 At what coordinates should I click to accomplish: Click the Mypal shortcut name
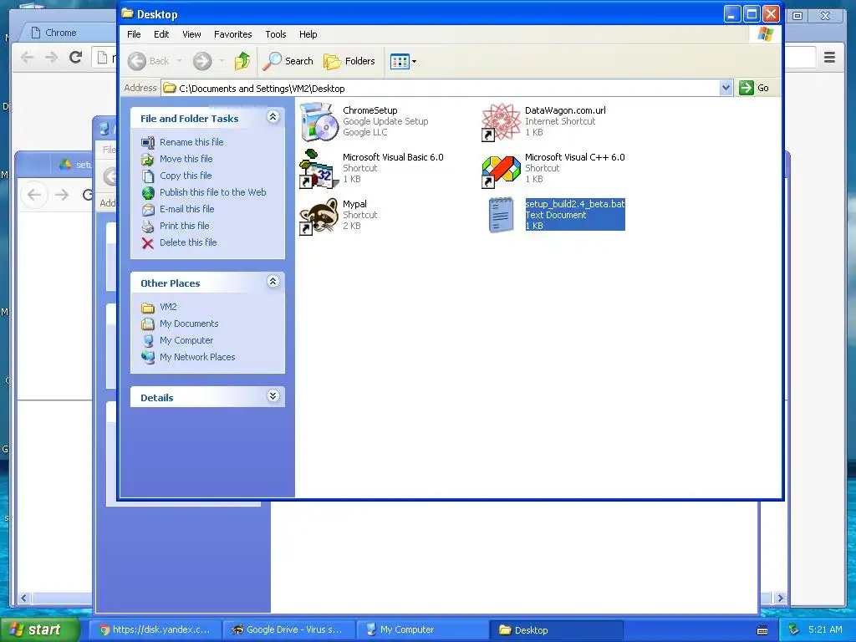[x=354, y=204]
